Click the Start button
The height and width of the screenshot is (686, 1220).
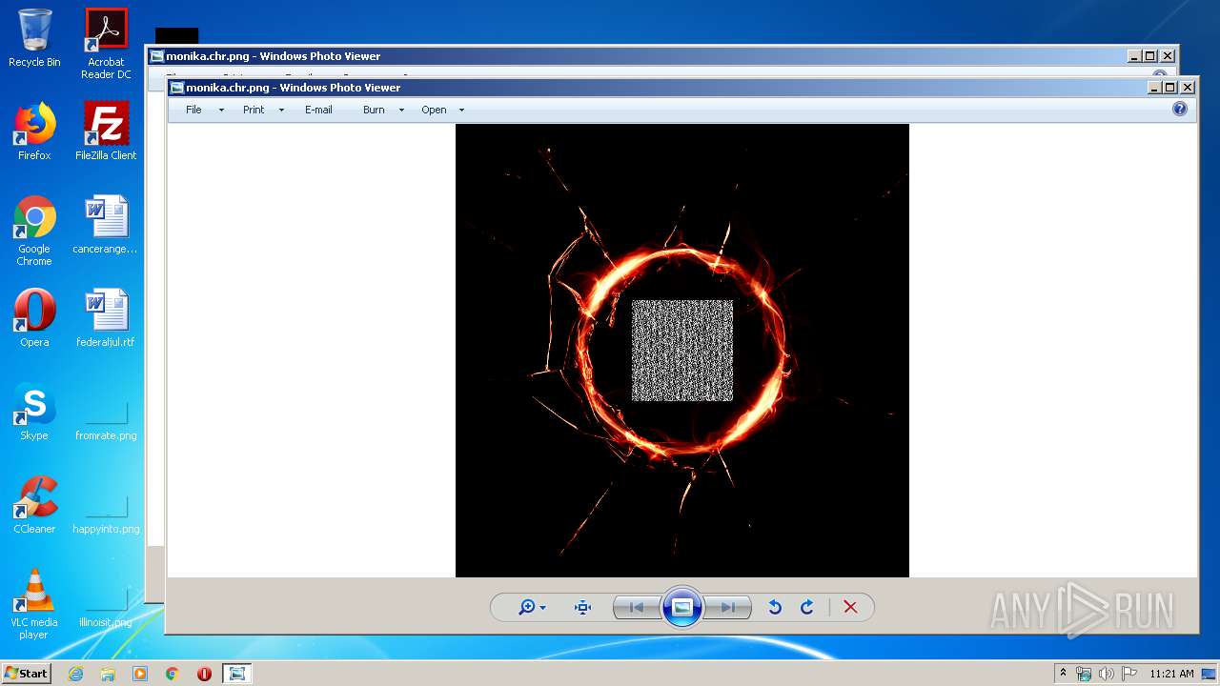pos(26,673)
